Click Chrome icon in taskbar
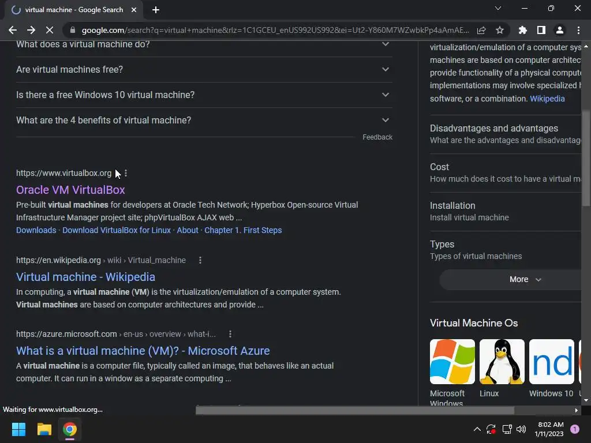 70,429
